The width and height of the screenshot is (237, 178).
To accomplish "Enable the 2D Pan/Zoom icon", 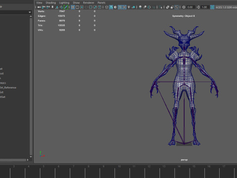I will [x=61, y=7].
